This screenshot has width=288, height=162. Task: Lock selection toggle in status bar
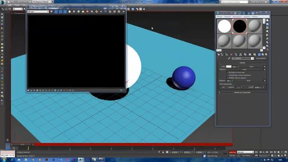pyautogui.click(x=163, y=152)
